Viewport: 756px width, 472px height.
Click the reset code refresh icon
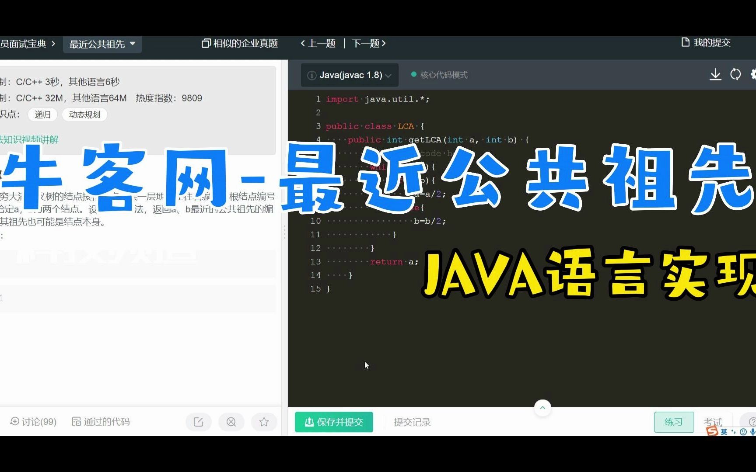tap(735, 74)
